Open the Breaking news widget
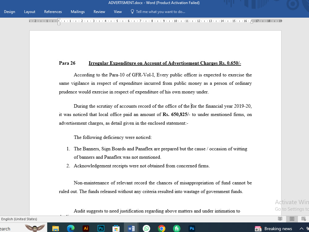 273,229
